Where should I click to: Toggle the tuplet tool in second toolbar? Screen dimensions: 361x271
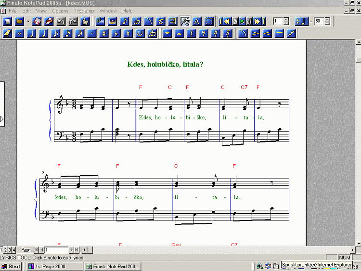coord(152,33)
